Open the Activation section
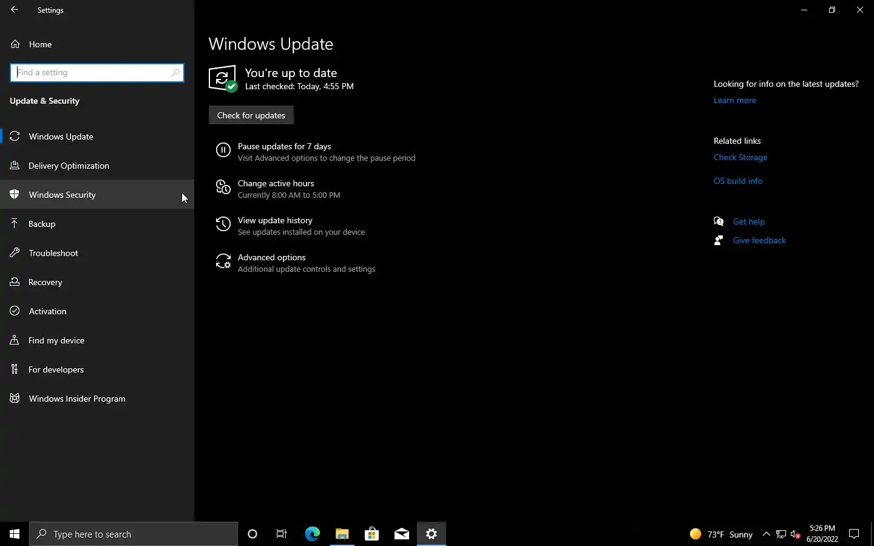The height and width of the screenshot is (546, 874). point(97,311)
